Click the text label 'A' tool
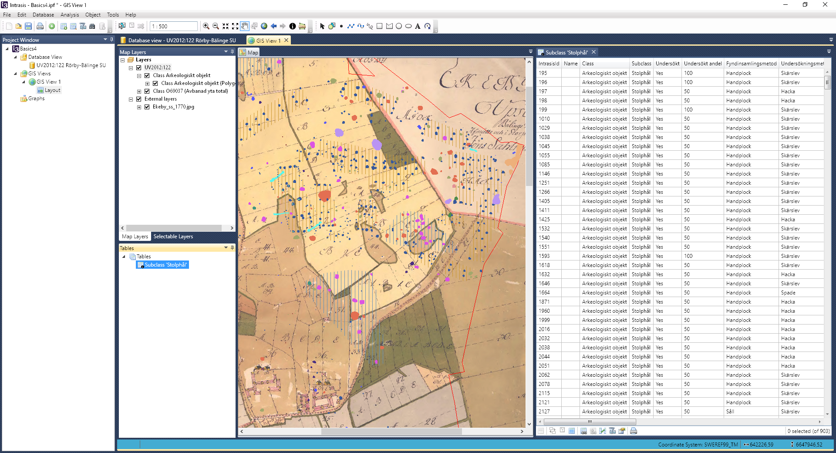836x453 pixels. 418,26
